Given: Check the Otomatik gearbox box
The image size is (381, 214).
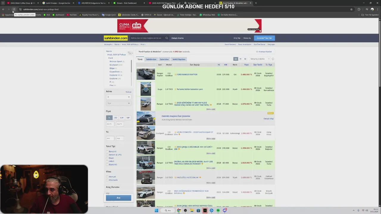Looking at the screenshot, I should [107, 180].
